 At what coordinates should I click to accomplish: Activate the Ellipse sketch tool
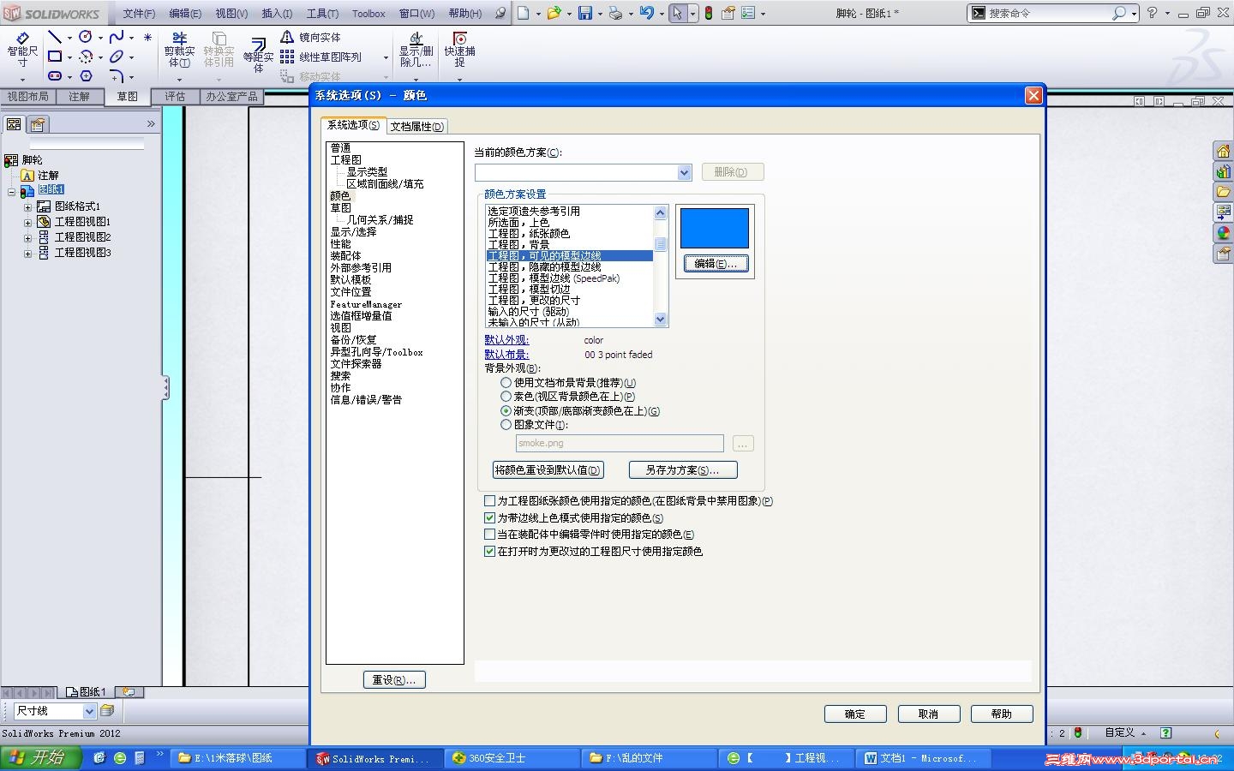117,57
